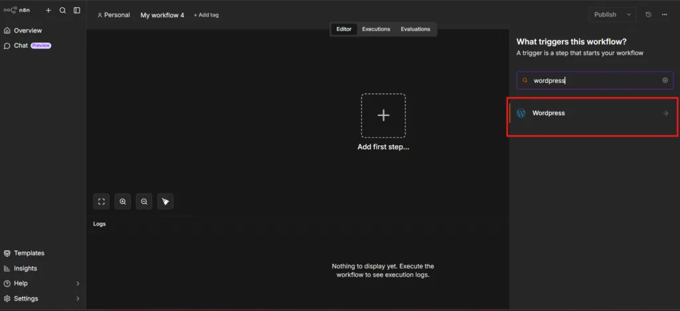Collapse the sidebar using panel icon
Viewport: 680px width, 311px height.
tap(77, 10)
